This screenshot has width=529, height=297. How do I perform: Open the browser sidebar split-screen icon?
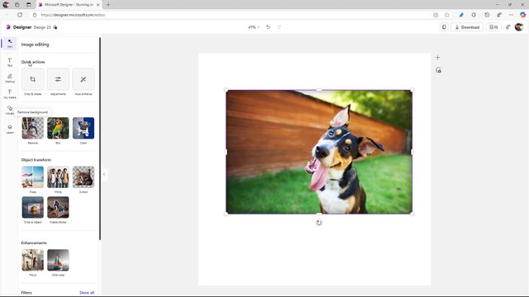coord(474,15)
